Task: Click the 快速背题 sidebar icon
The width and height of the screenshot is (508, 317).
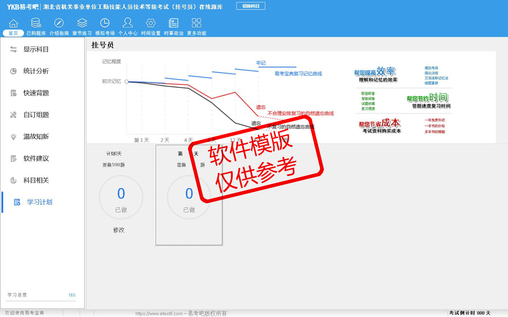Action: pyautogui.click(x=13, y=93)
